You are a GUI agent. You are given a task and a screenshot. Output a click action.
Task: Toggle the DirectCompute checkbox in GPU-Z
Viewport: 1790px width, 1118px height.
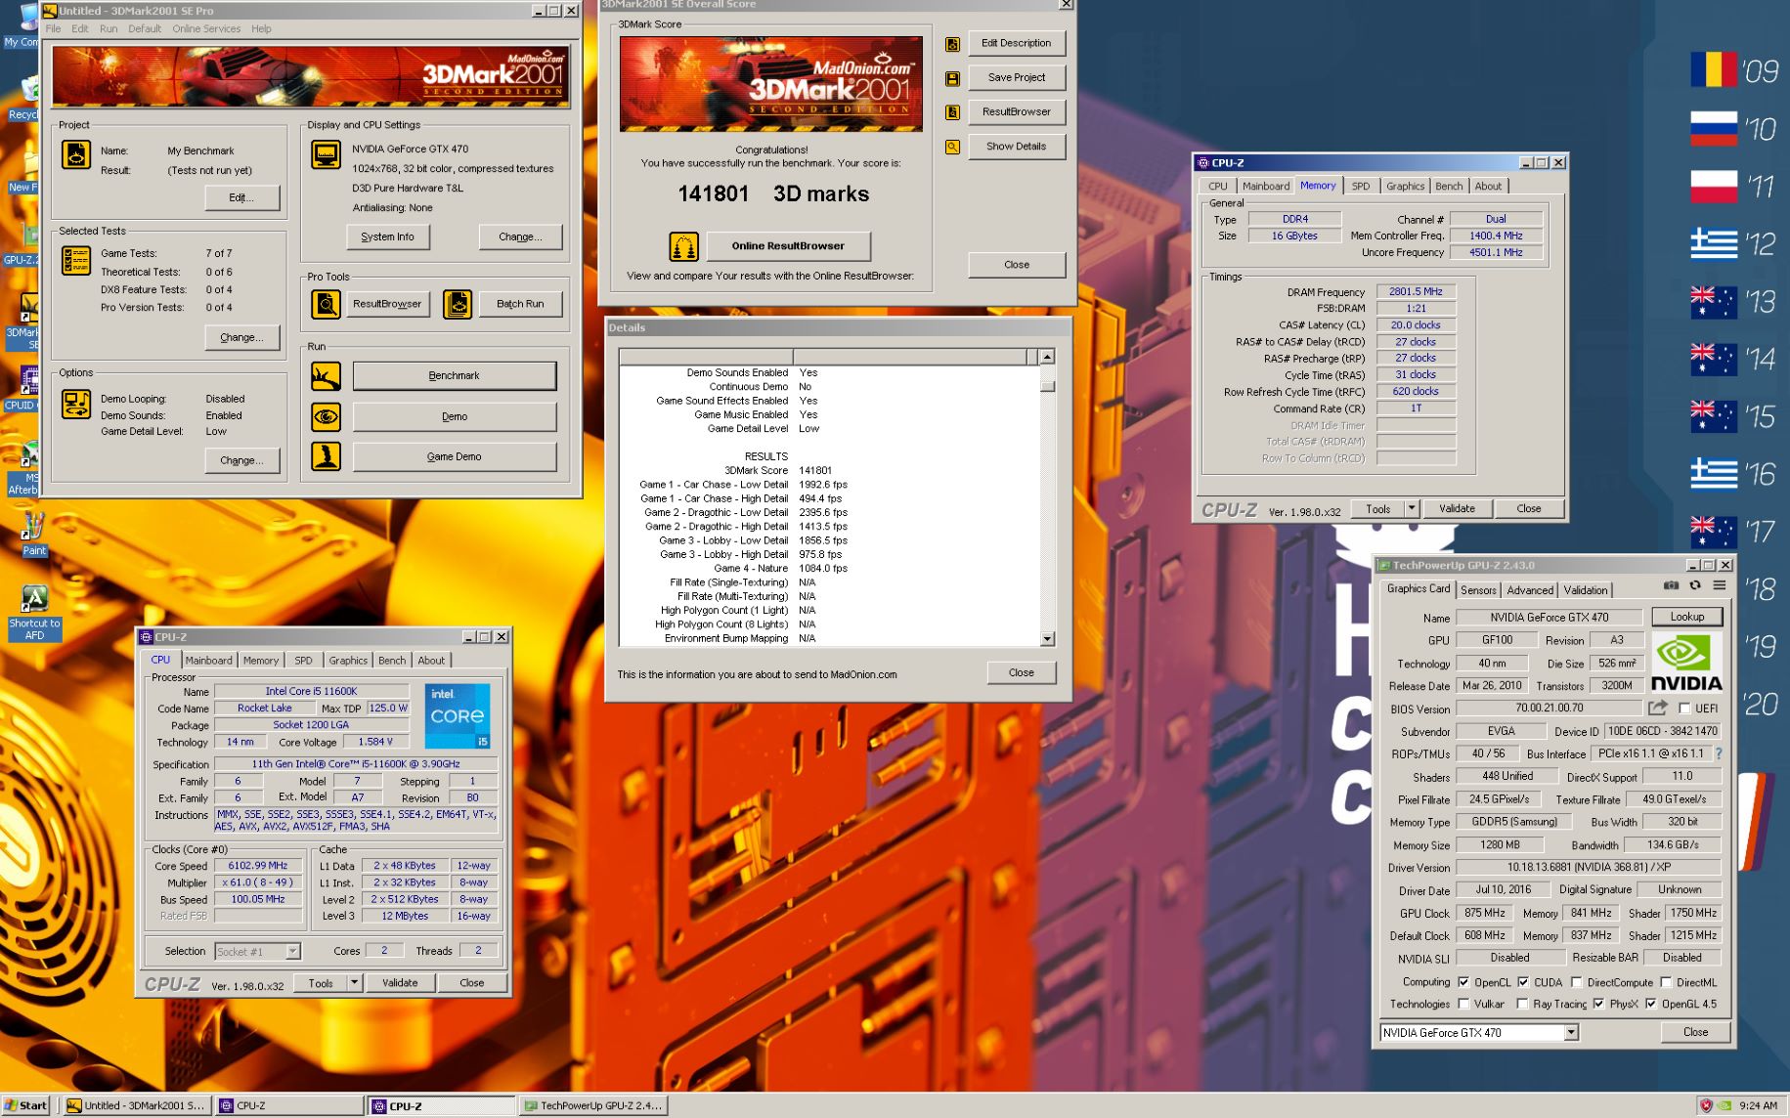[x=1576, y=982]
